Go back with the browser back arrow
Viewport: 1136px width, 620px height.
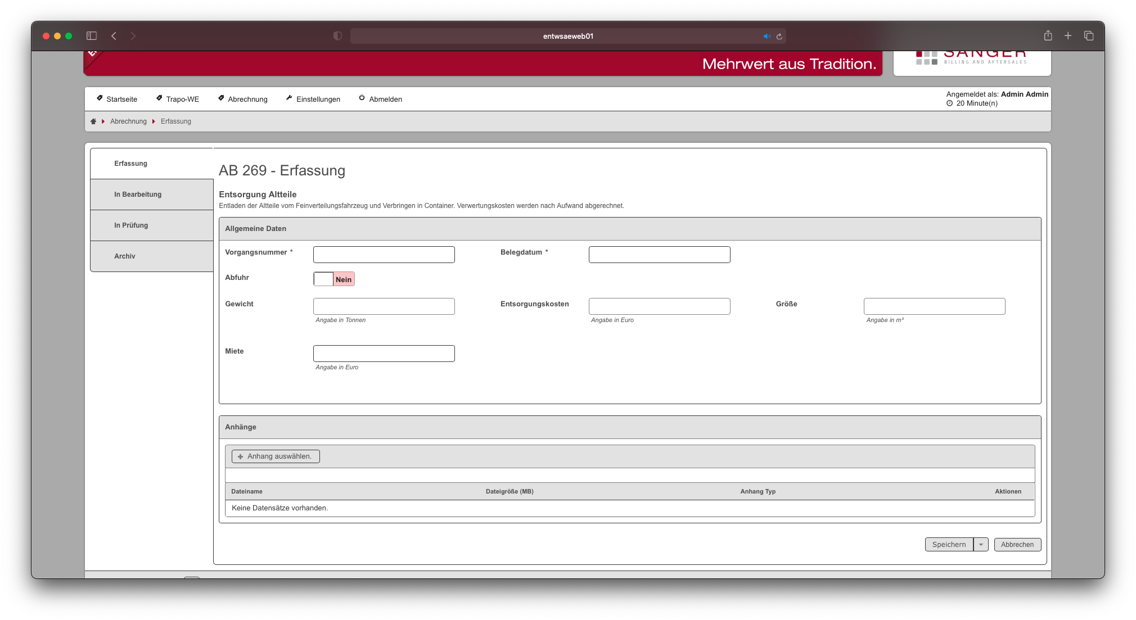[114, 36]
